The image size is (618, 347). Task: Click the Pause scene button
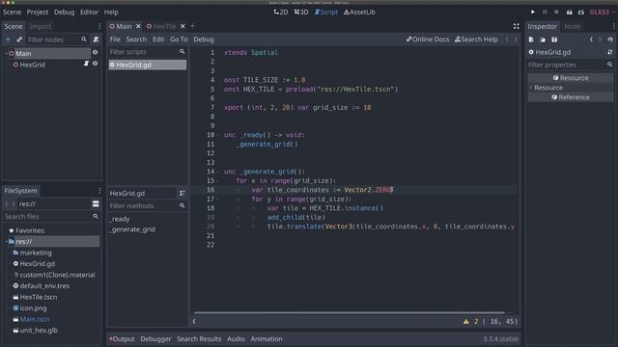tap(545, 13)
